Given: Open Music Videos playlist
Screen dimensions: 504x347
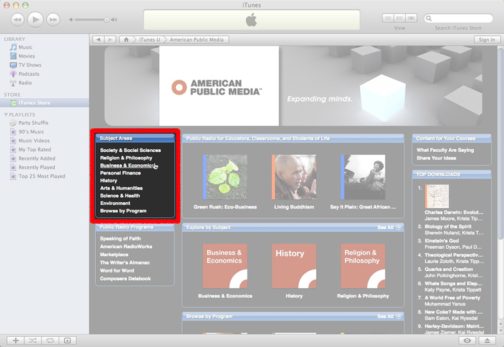Looking at the screenshot, I should tap(34, 140).
